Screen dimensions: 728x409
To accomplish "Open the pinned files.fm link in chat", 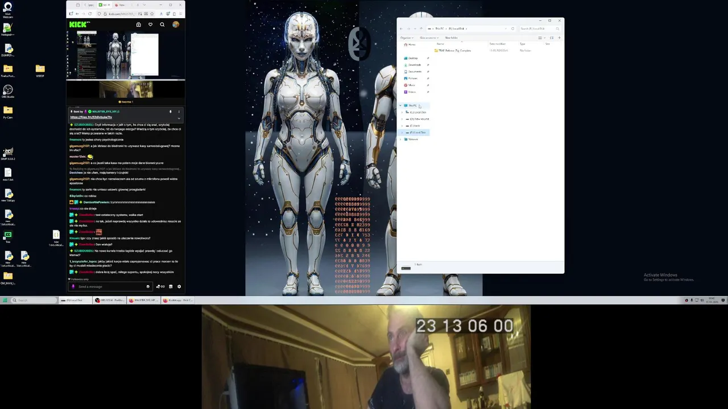I will [x=91, y=117].
